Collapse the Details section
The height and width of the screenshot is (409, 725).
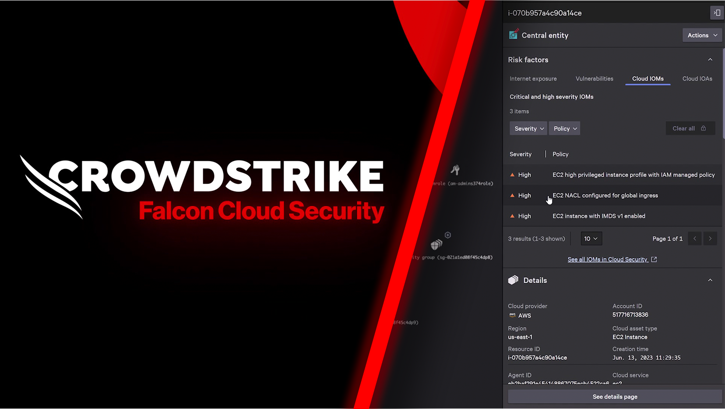[x=710, y=280]
